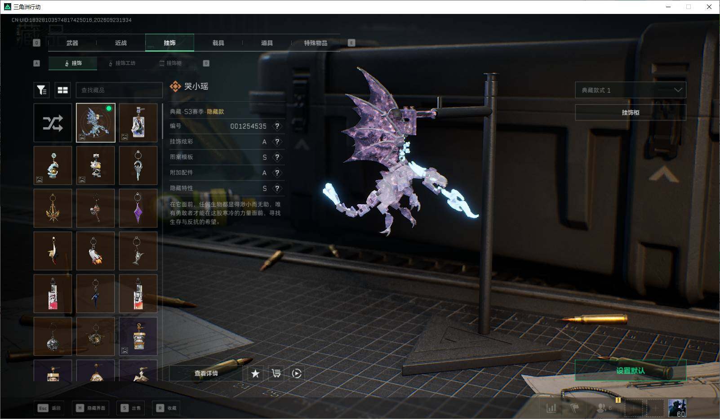Open the collection filter options
Image resolution: width=720 pixels, height=419 pixels.
click(41, 90)
